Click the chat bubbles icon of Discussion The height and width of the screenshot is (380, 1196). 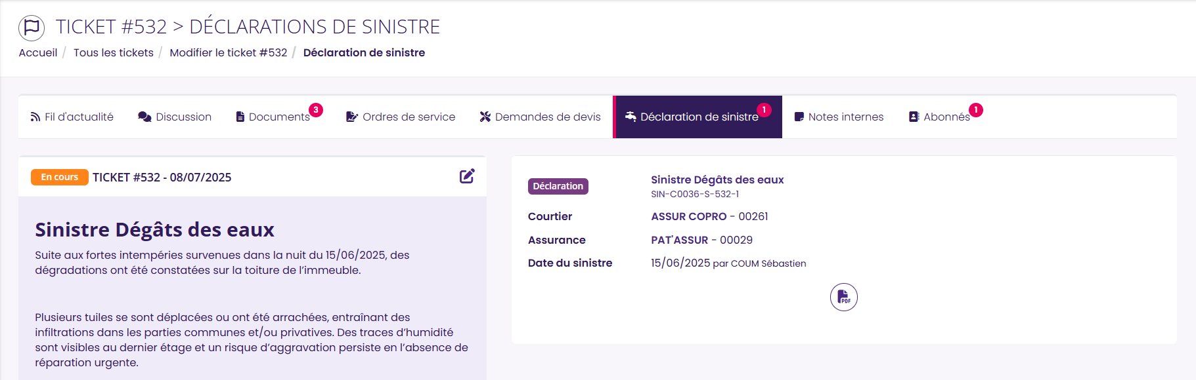click(144, 117)
